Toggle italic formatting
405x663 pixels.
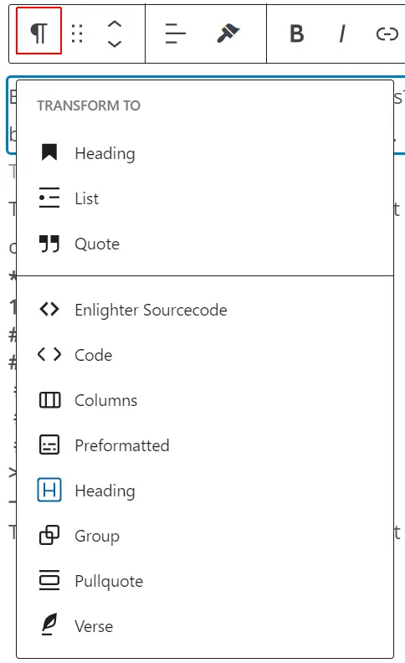tap(342, 33)
